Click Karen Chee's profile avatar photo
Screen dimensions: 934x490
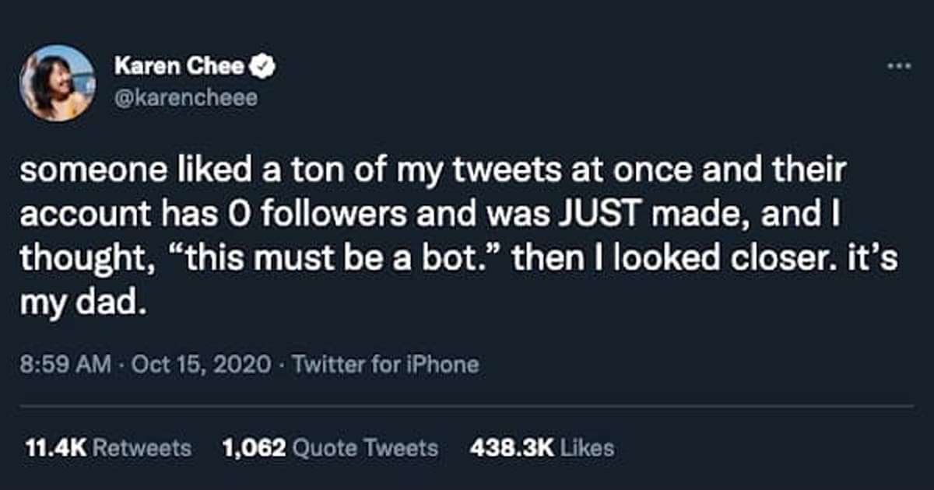pyautogui.click(x=58, y=82)
